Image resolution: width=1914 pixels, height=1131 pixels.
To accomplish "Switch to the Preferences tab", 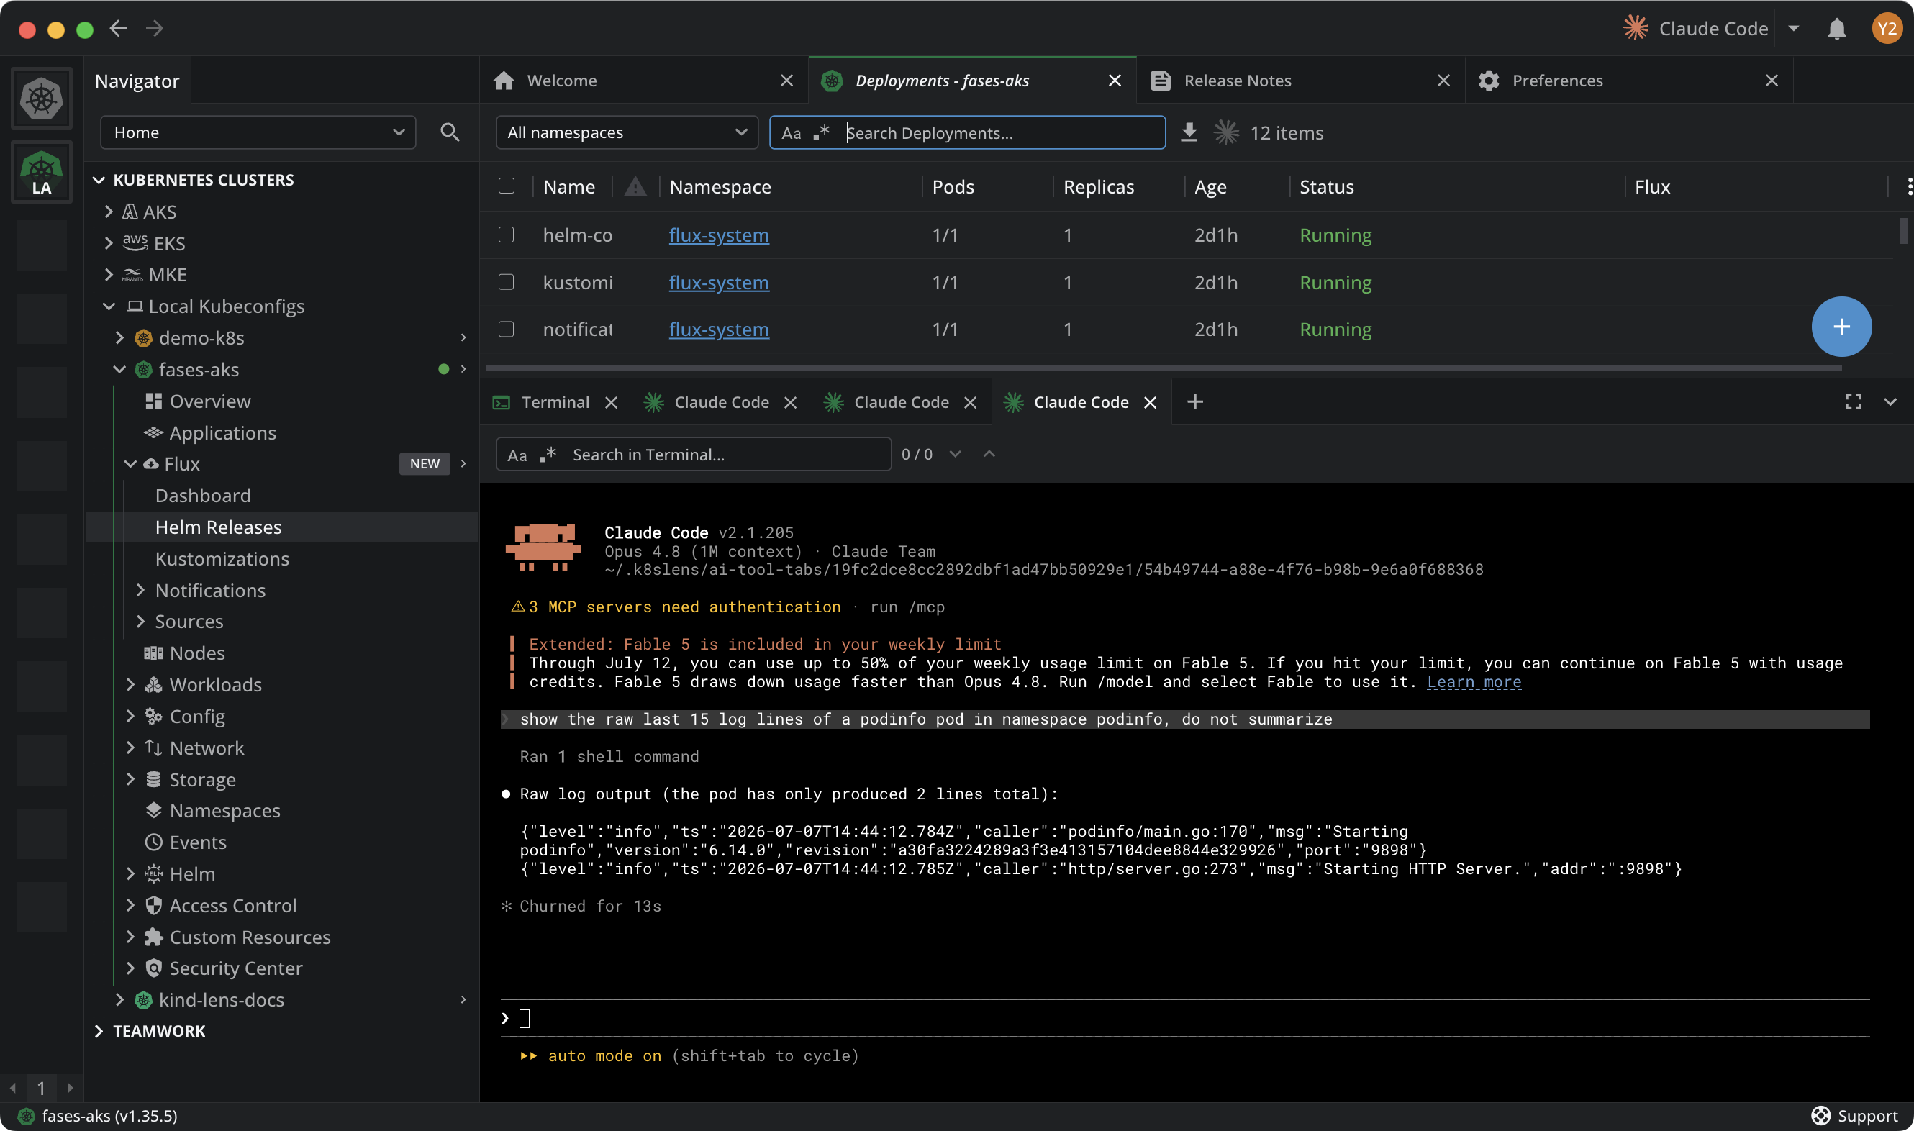I will 1628,80.
